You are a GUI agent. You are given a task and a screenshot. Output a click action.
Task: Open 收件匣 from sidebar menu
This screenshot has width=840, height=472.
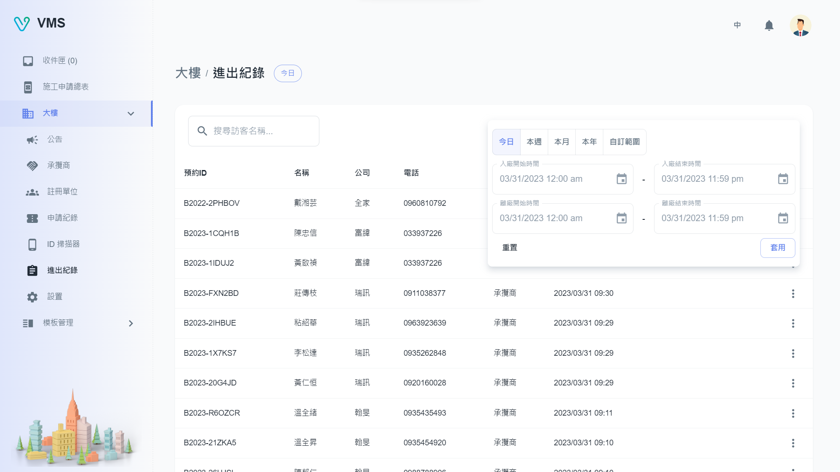60,61
